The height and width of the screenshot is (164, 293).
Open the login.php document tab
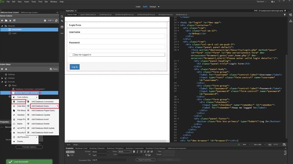pyautogui.click(x=70, y=11)
